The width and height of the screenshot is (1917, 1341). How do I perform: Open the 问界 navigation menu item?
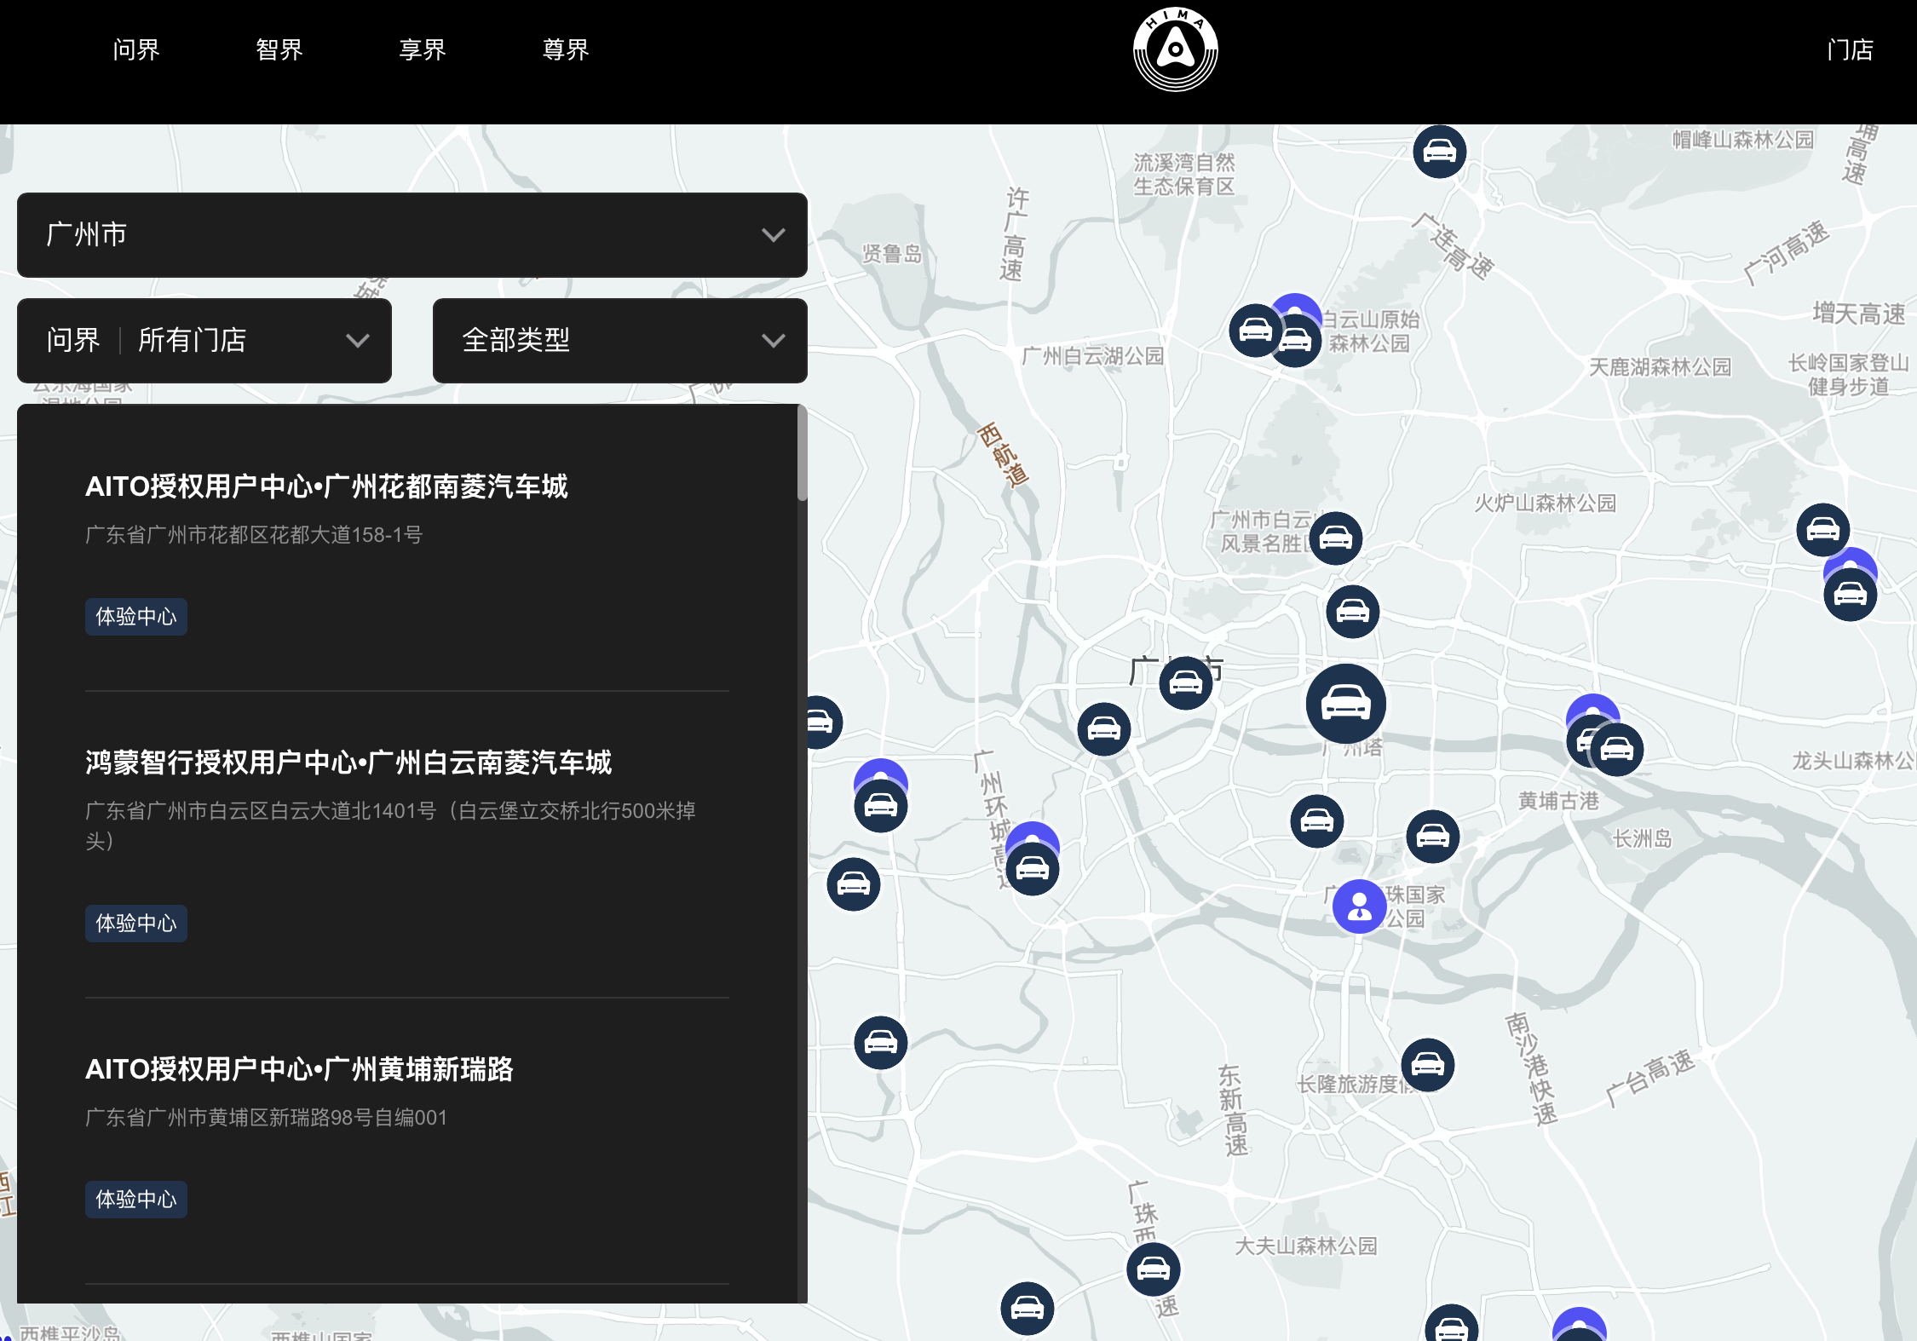[x=136, y=49]
